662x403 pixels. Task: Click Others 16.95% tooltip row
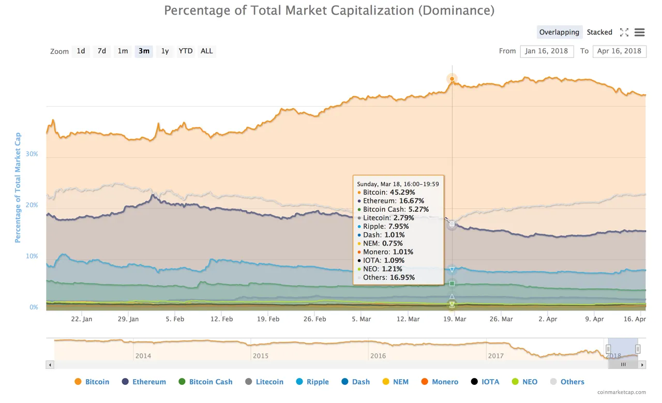pos(386,277)
